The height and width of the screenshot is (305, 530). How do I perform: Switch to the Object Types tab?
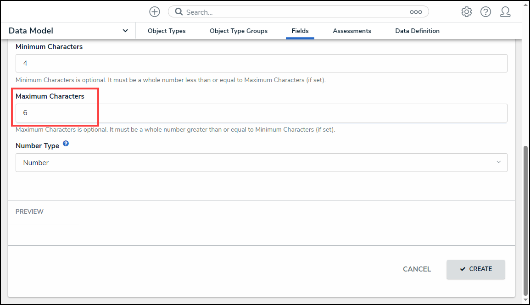click(x=167, y=31)
